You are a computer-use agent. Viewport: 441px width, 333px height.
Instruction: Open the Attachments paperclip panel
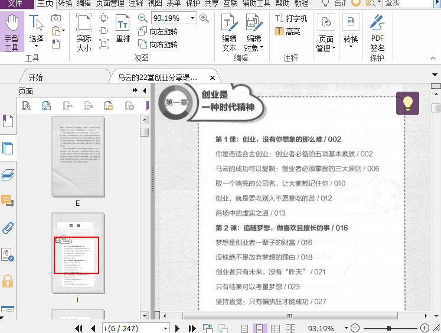coord(8,228)
